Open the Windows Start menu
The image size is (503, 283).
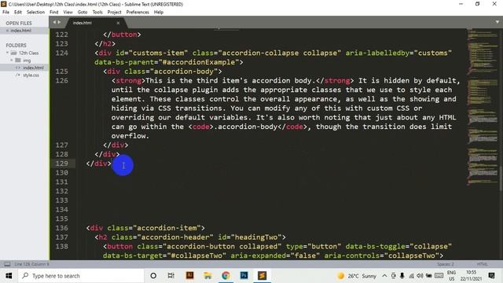point(9,276)
